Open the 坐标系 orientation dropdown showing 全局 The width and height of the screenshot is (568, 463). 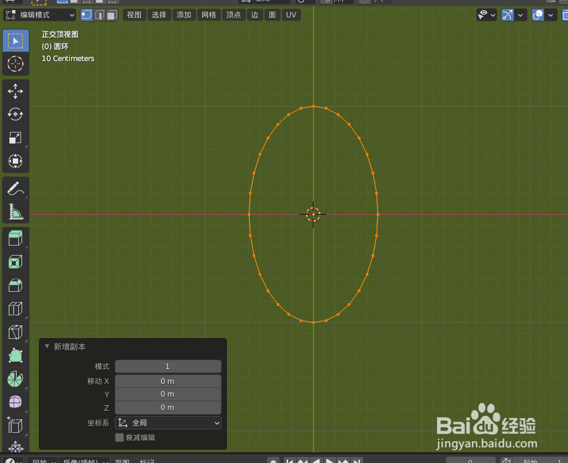coord(168,423)
